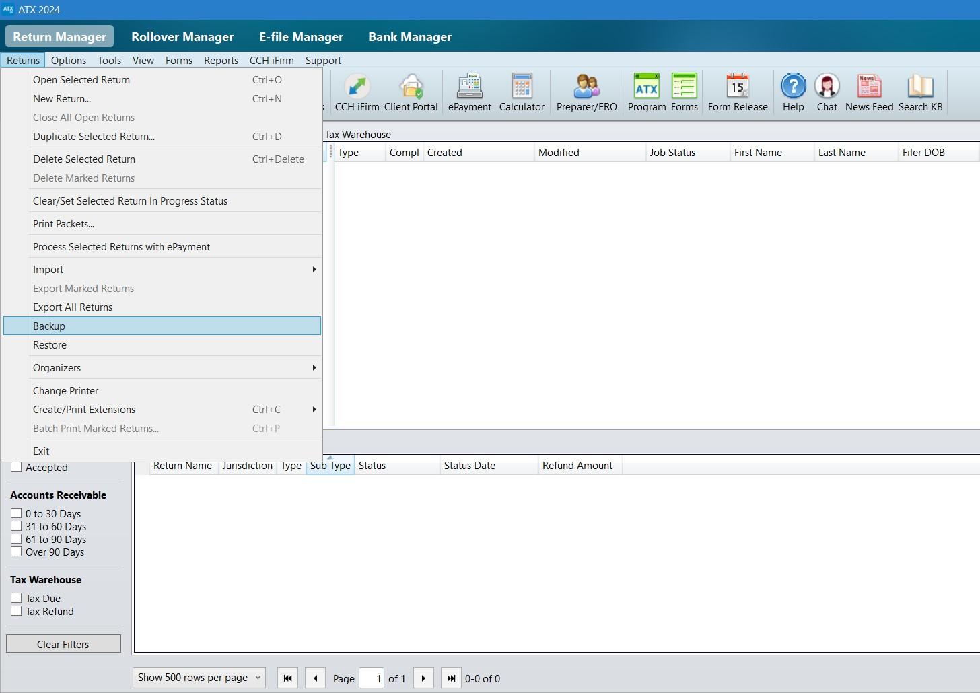Viewport: 980px width, 693px height.
Task: Sort by the Job Status column header
Action: tap(688, 153)
